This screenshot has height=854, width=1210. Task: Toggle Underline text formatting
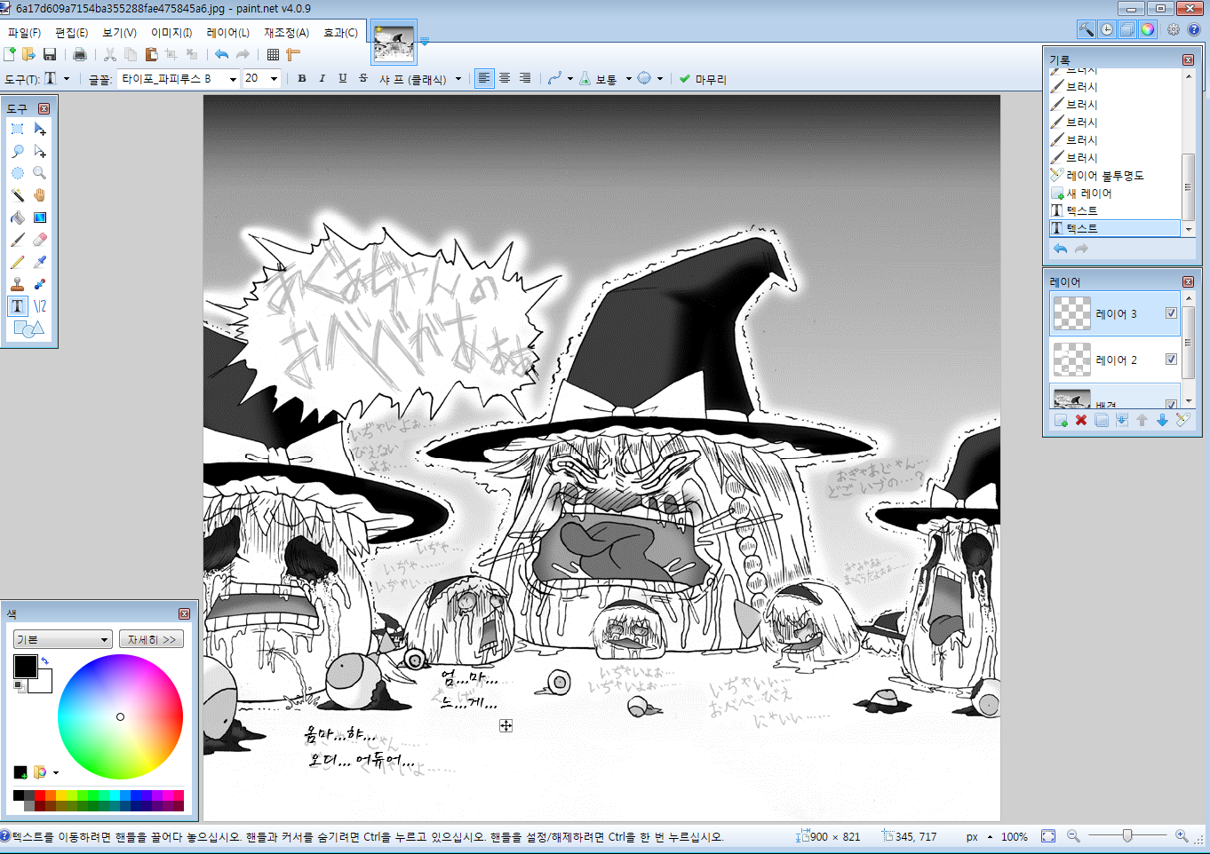click(x=343, y=78)
